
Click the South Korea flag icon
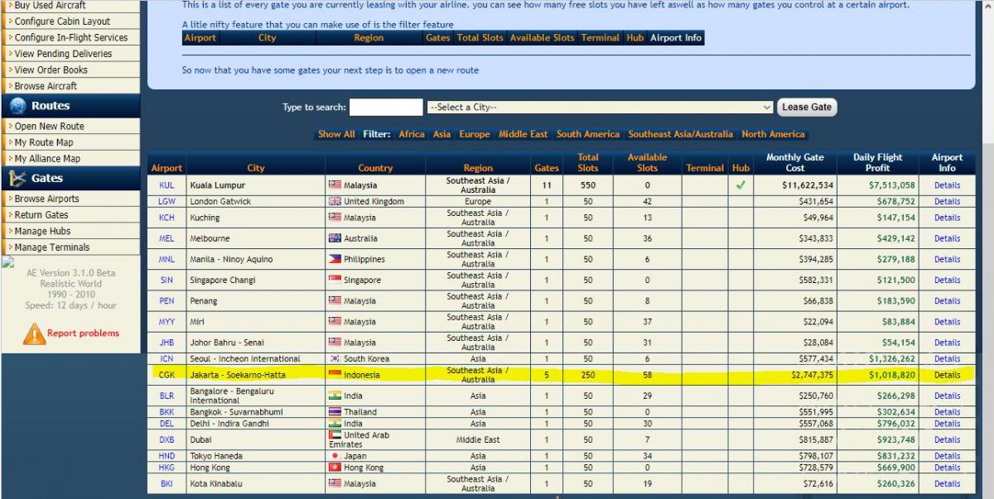(x=335, y=359)
